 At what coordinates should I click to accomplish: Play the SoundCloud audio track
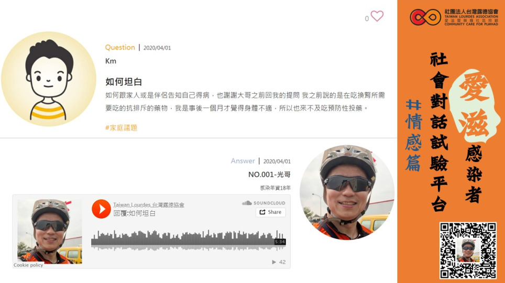[x=101, y=209]
